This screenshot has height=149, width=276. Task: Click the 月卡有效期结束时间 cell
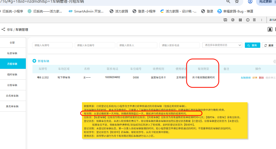tap(203, 77)
